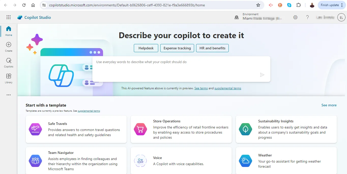The height and width of the screenshot is (174, 347).
Task: Click the DuckDuckGo extension icon
Action: [280, 5]
